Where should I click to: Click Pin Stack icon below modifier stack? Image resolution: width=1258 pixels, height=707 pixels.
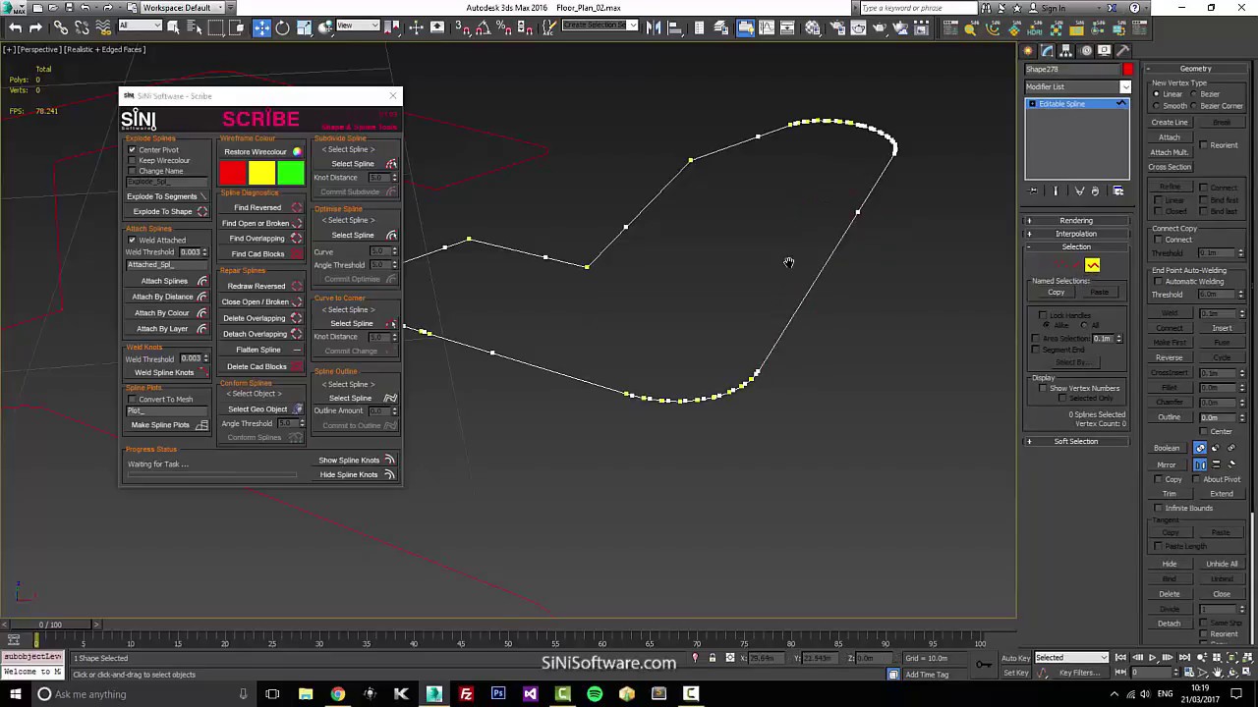tap(1033, 191)
